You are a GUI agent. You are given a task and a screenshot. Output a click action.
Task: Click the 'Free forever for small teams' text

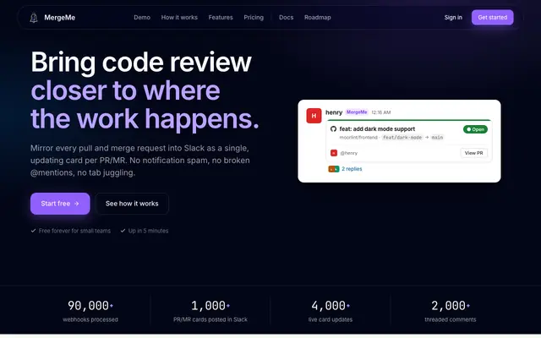(x=74, y=231)
